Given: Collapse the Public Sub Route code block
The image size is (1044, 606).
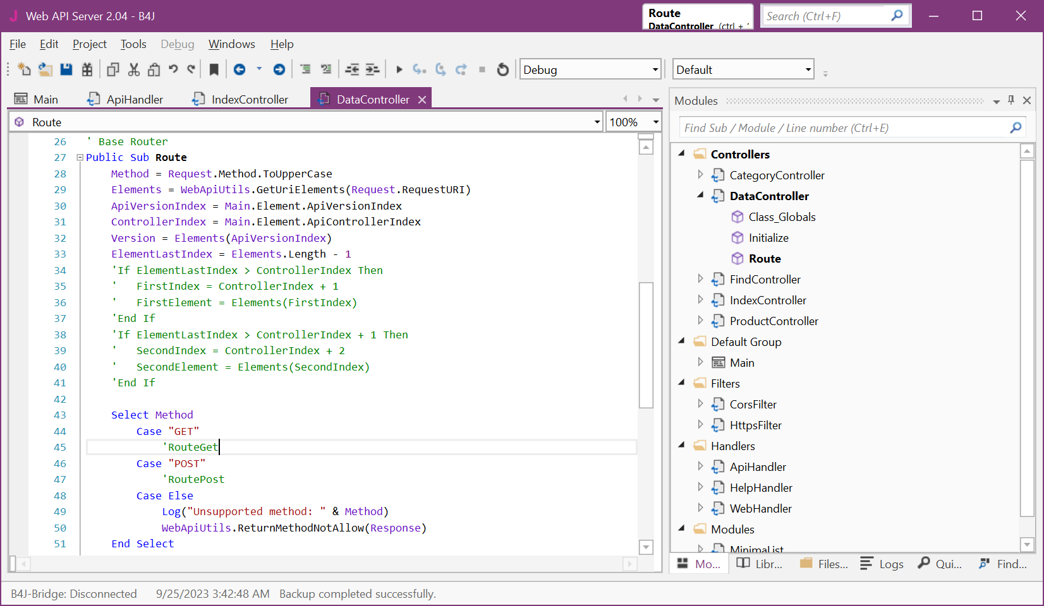Looking at the screenshot, I should pyautogui.click(x=80, y=158).
